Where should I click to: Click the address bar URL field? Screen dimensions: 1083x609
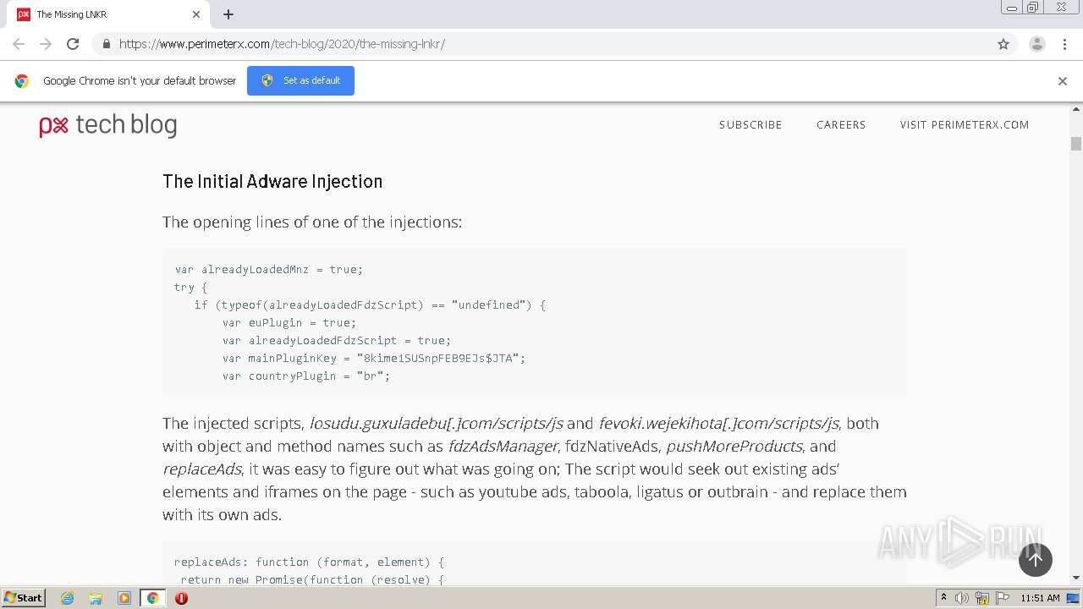[x=541, y=44]
